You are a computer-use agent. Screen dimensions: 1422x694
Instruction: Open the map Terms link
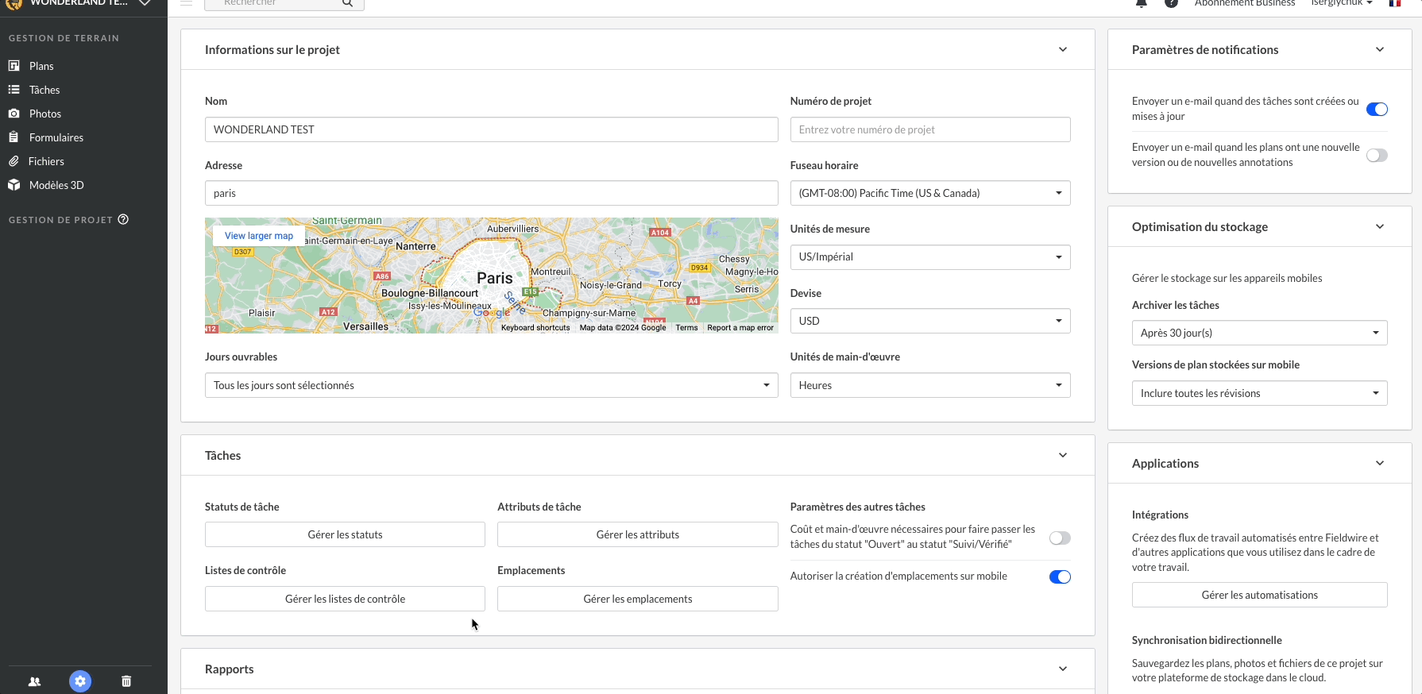[x=686, y=328]
